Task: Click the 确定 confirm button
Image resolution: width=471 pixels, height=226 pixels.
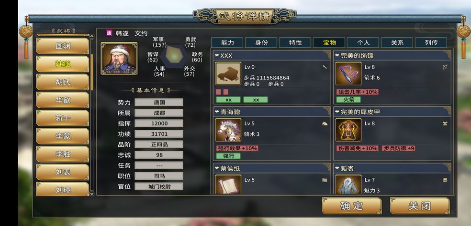Action: (x=351, y=205)
